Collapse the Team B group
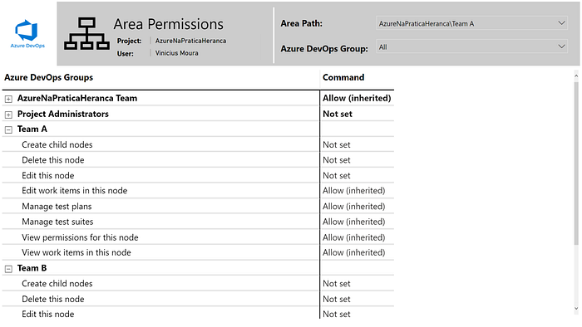The image size is (582, 327). click(x=8, y=269)
